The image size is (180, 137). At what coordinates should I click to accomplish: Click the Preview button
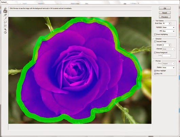[165, 17]
